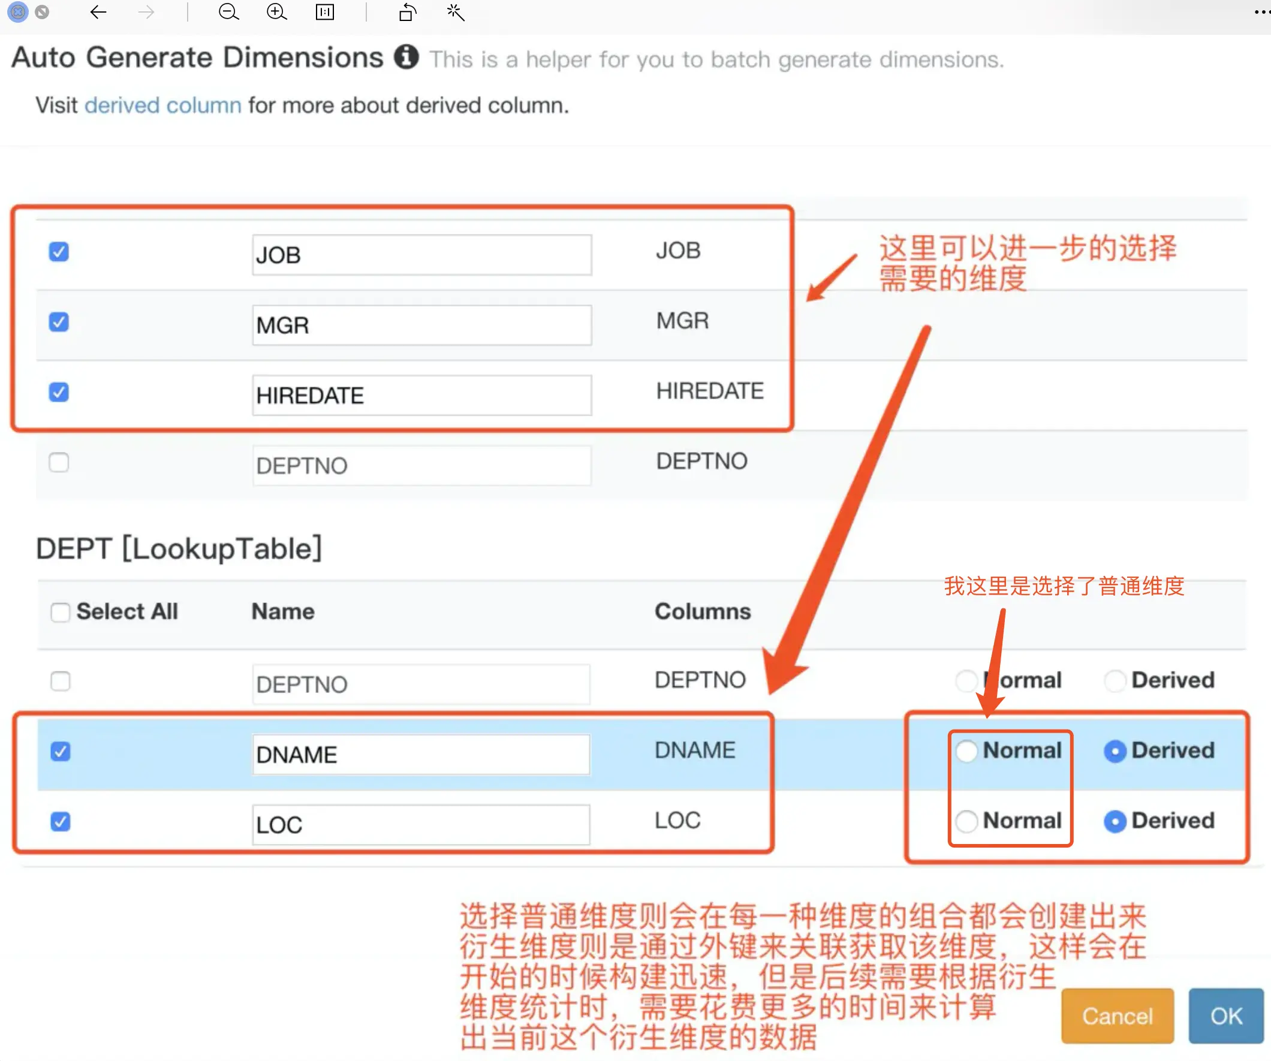Click the LOC name input field
Screen dimensions: 1271x1061
tap(421, 824)
